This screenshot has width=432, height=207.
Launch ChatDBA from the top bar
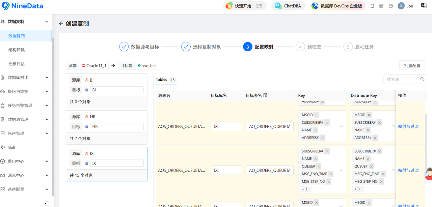pos(288,6)
